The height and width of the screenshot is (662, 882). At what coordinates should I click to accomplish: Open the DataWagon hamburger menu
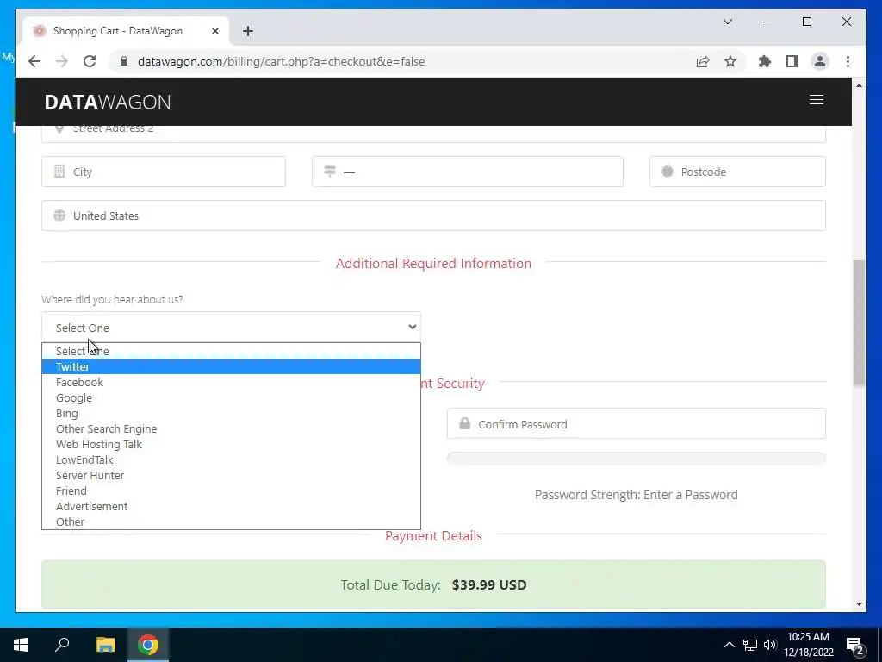[817, 100]
